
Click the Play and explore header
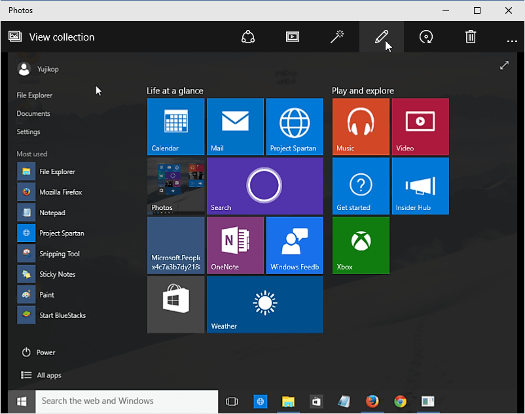pyautogui.click(x=363, y=91)
